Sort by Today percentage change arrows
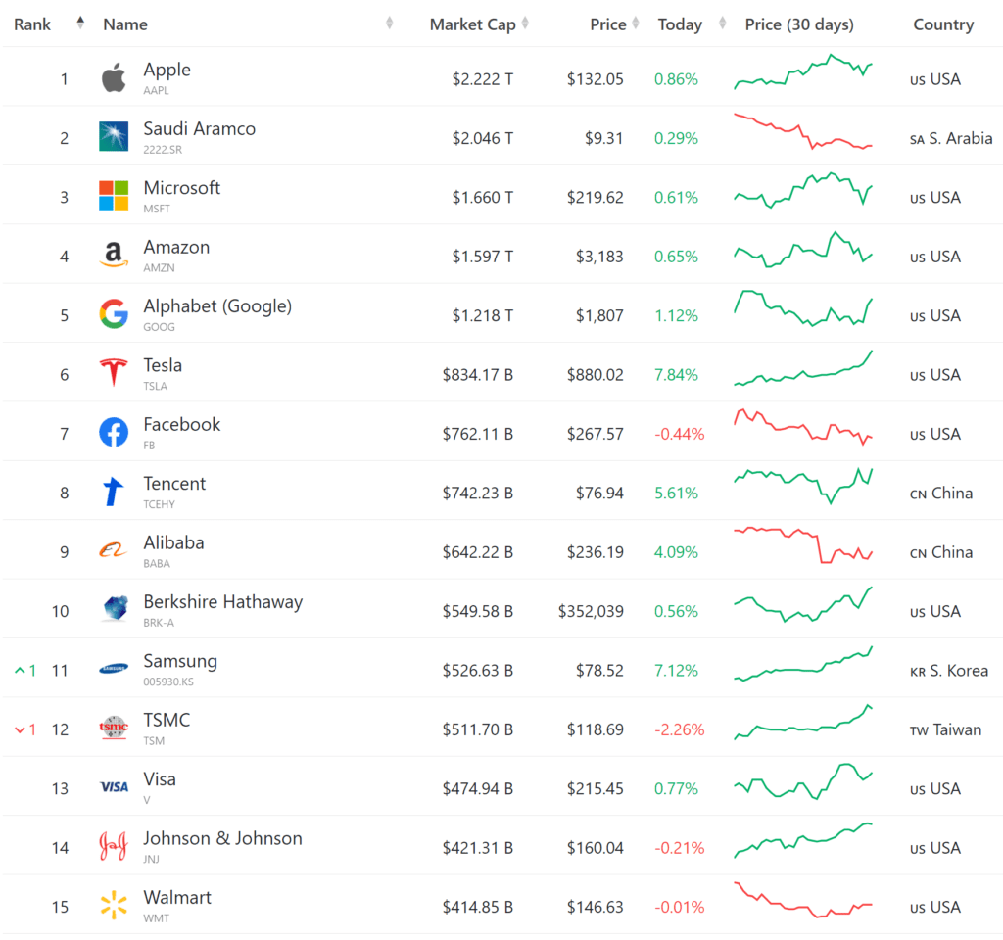The width and height of the screenshot is (1003, 940). (723, 23)
